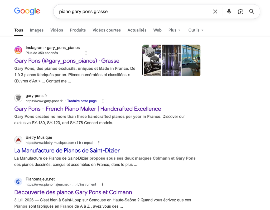Open Google Lens image search icon

240,12
